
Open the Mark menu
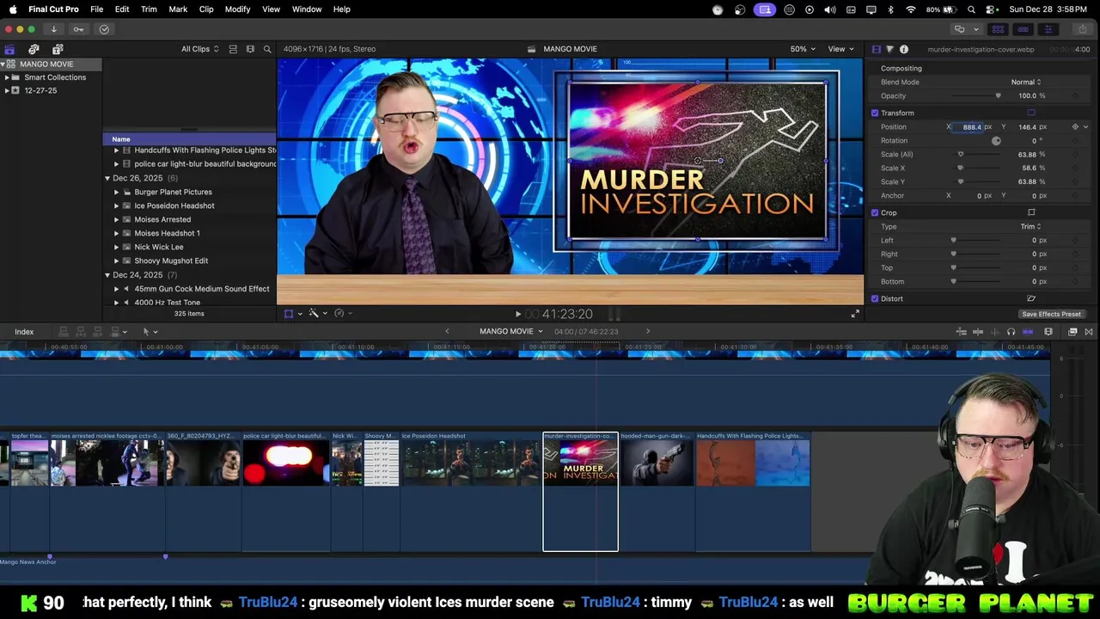pyautogui.click(x=178, y=9)
